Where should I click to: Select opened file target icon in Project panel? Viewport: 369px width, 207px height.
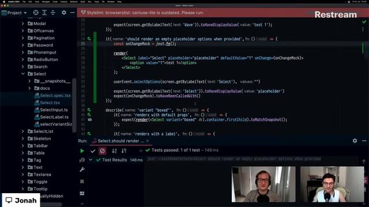36,13
